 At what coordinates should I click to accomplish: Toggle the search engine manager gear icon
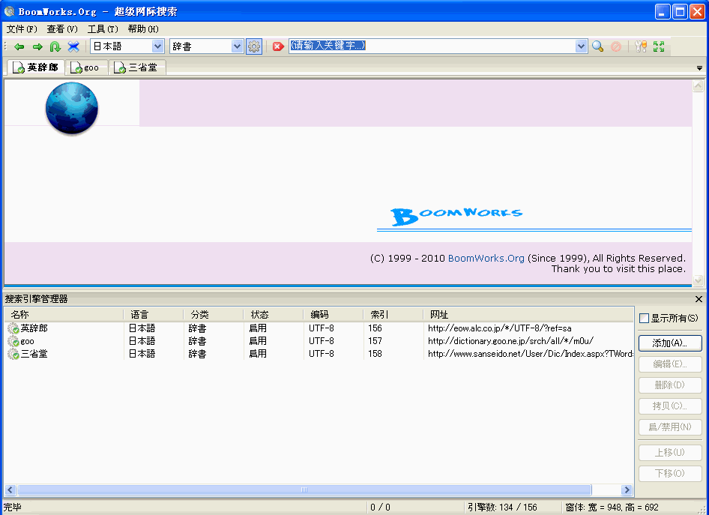(x=253, y=46)
